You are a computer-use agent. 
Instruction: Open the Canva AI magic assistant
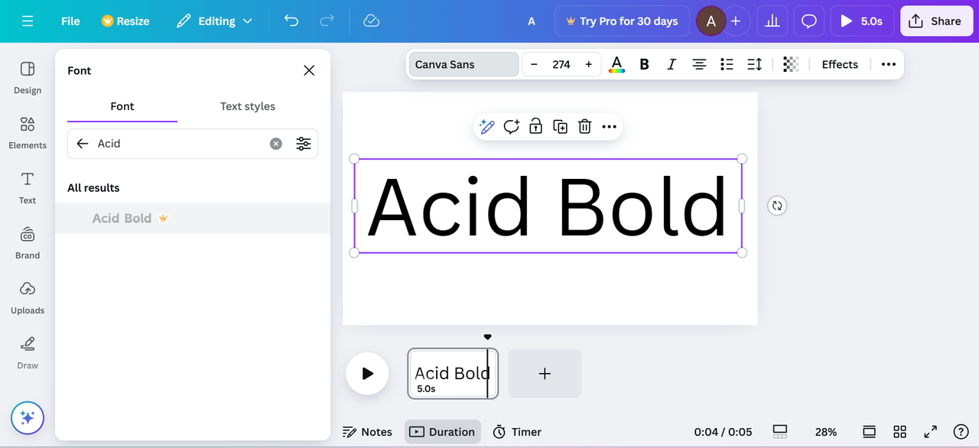click(28, 417)
